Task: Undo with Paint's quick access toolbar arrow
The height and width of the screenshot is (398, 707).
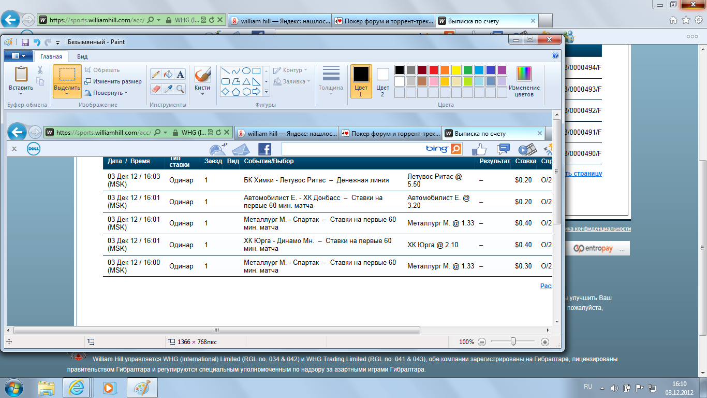Action: [x=36, y=42]
